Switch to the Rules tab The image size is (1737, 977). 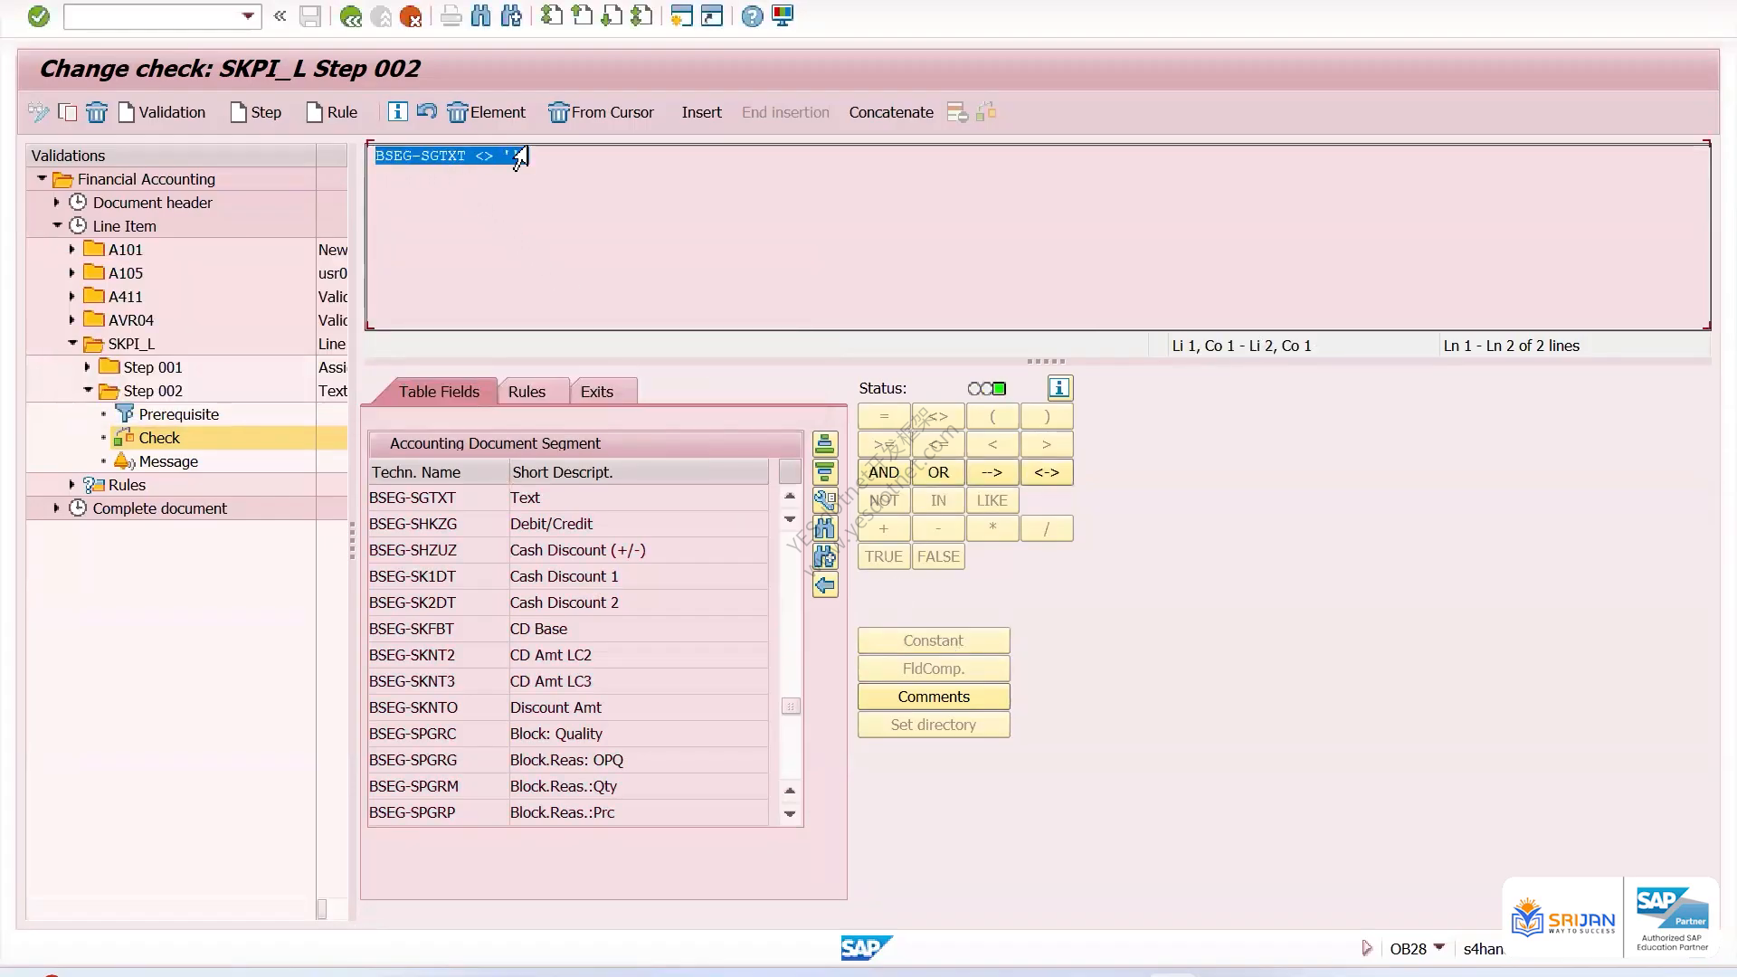click(527, 392)
